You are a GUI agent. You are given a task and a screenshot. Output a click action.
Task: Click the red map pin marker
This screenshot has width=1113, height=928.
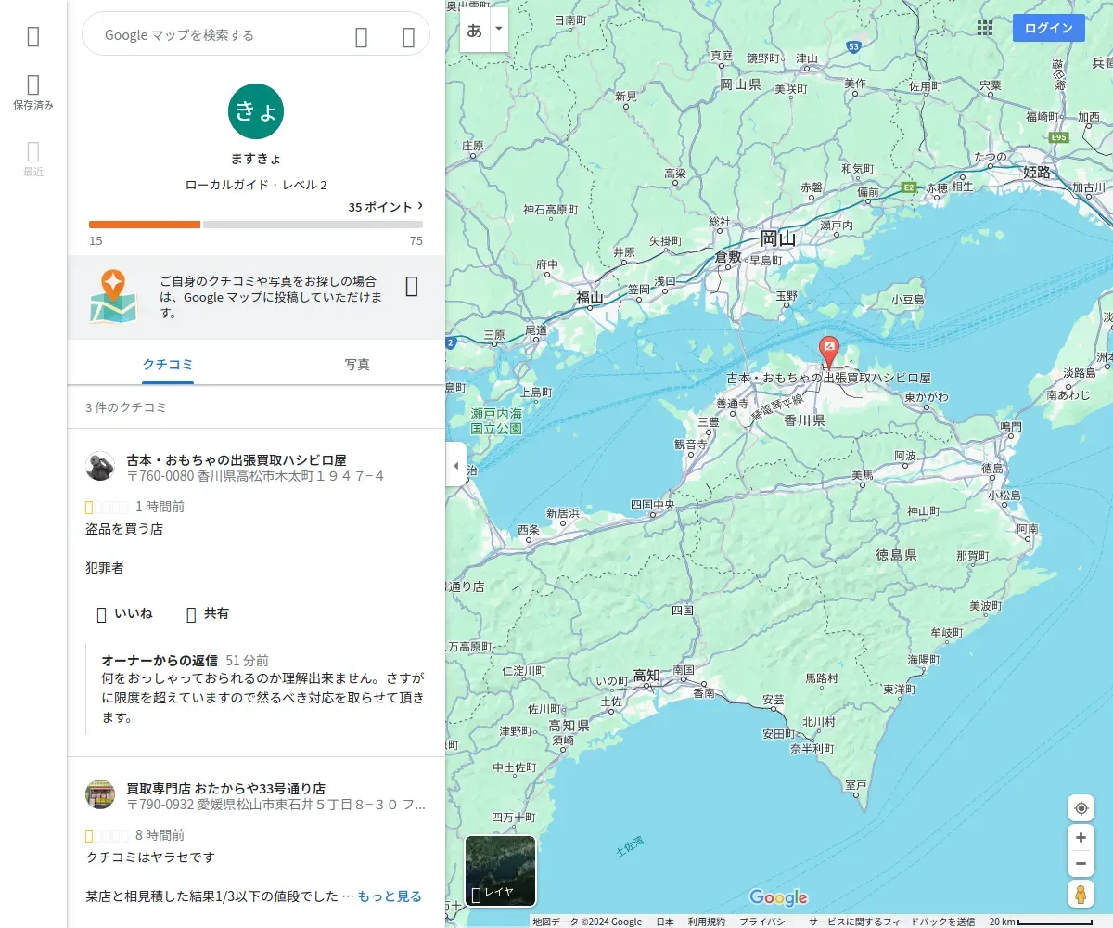pyautogui.click(x=829, y=351)
